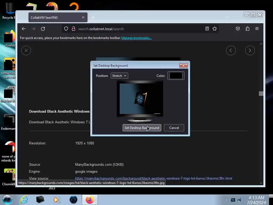
Task: Close the CollabVM SearXNG tab
Action: pyautogui.click(x=83, y=17)
